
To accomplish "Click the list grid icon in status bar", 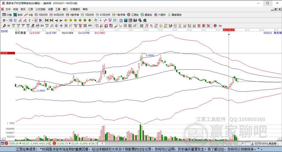I will [x=2, y=143].
